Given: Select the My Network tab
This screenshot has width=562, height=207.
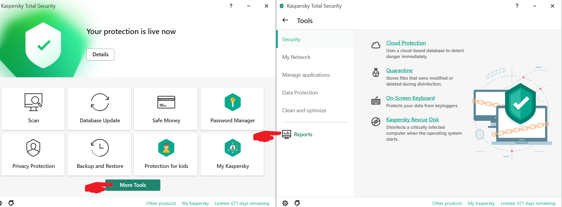Looking at the screenshot, I should [315, 57].
